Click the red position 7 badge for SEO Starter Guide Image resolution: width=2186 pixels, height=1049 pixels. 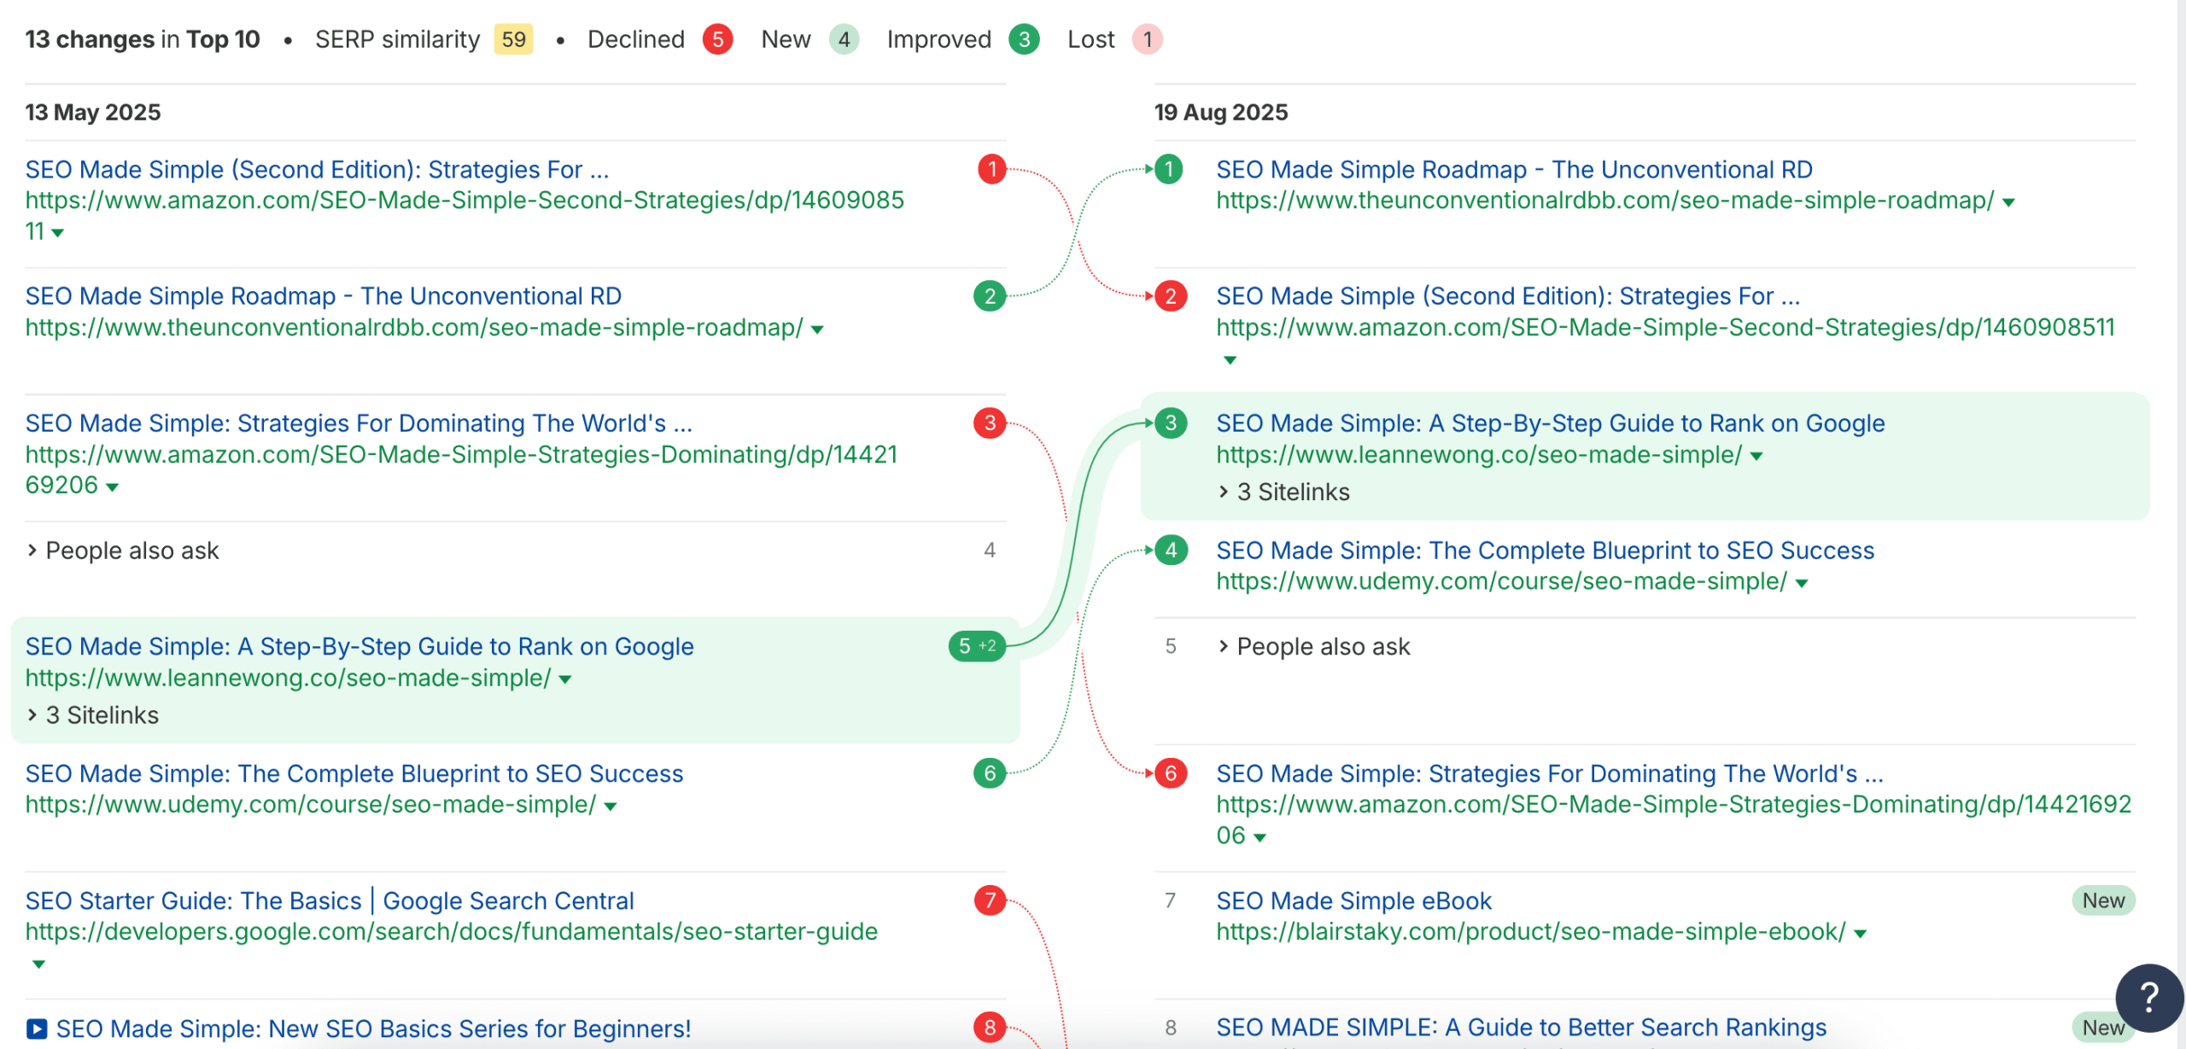(990, 900)
